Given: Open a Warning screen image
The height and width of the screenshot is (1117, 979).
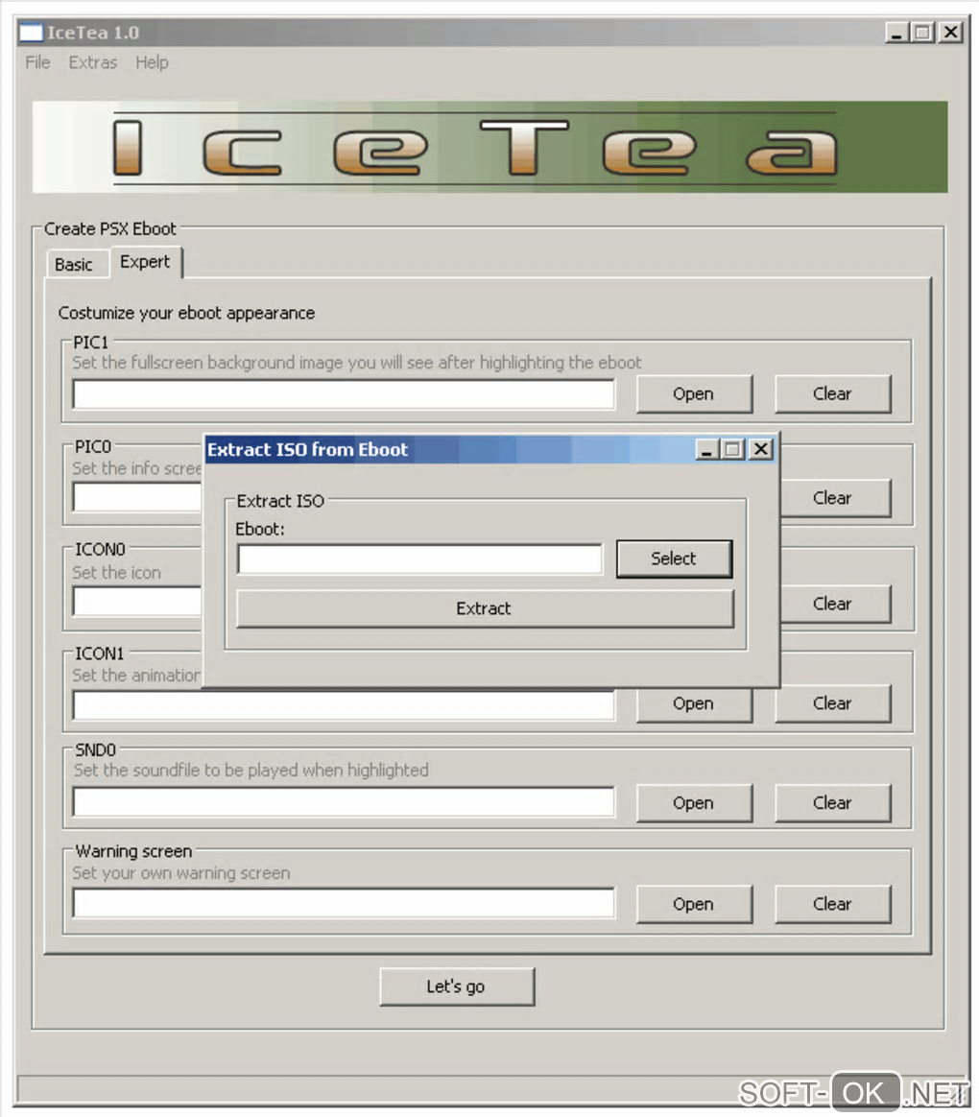Looking at the screenshot, I should 694,904.
